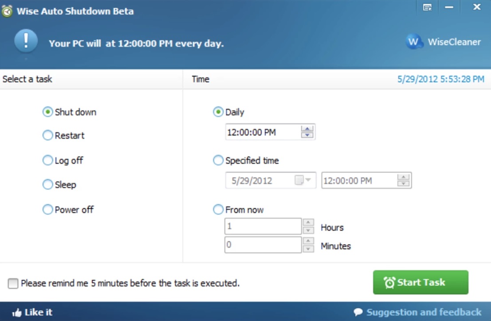Screen dimensions: 491x321
Task: Expand the date picker dropdown arrow
Action: [x=308, y=181]
